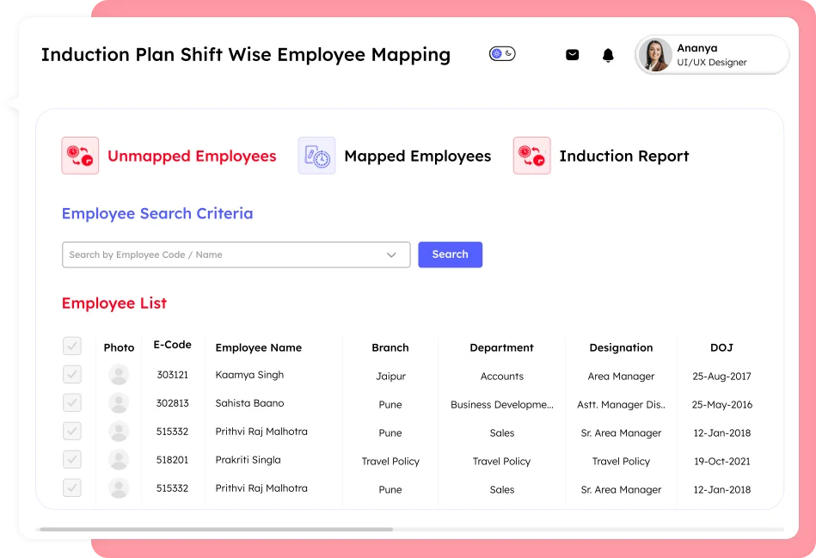The image size is (816, 558).
Task: Click the horizontal scrollbar at the bottom
Action: pyautogui.click(x=216, y=530)
